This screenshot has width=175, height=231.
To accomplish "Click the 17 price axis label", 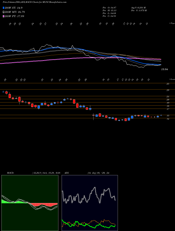I will (168, 109).
